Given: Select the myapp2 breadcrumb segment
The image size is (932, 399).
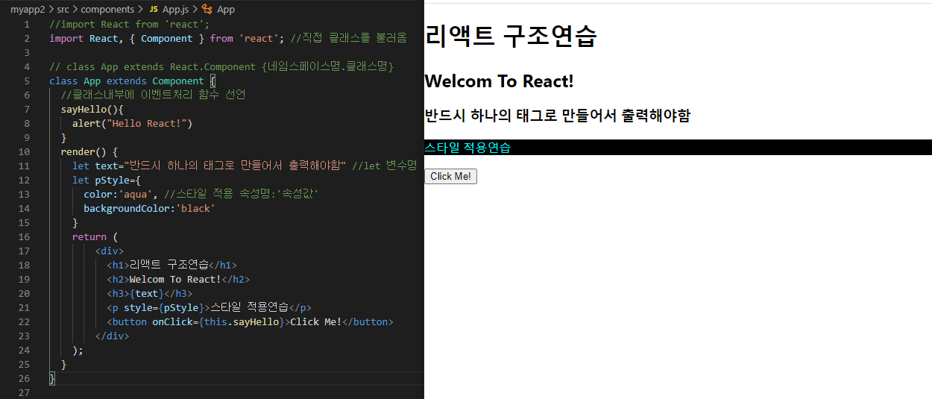Looking at the screenshot, I should click(x=28, y=9).
